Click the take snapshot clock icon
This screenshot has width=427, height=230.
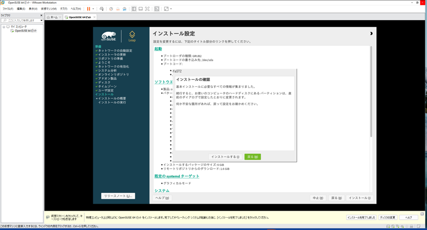pos(111,9)
